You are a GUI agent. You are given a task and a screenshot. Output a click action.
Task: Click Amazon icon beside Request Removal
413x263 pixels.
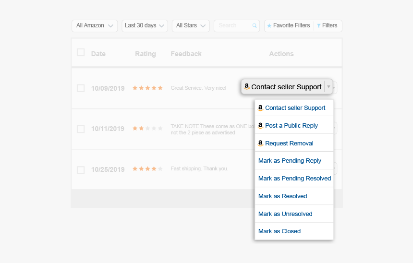(x=260, y=143)
